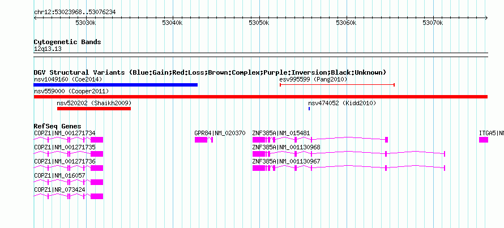Click the COPZ1 NM_001271734 transcript glyph
This screenshot has height=228, width=504.
(69, 140)
